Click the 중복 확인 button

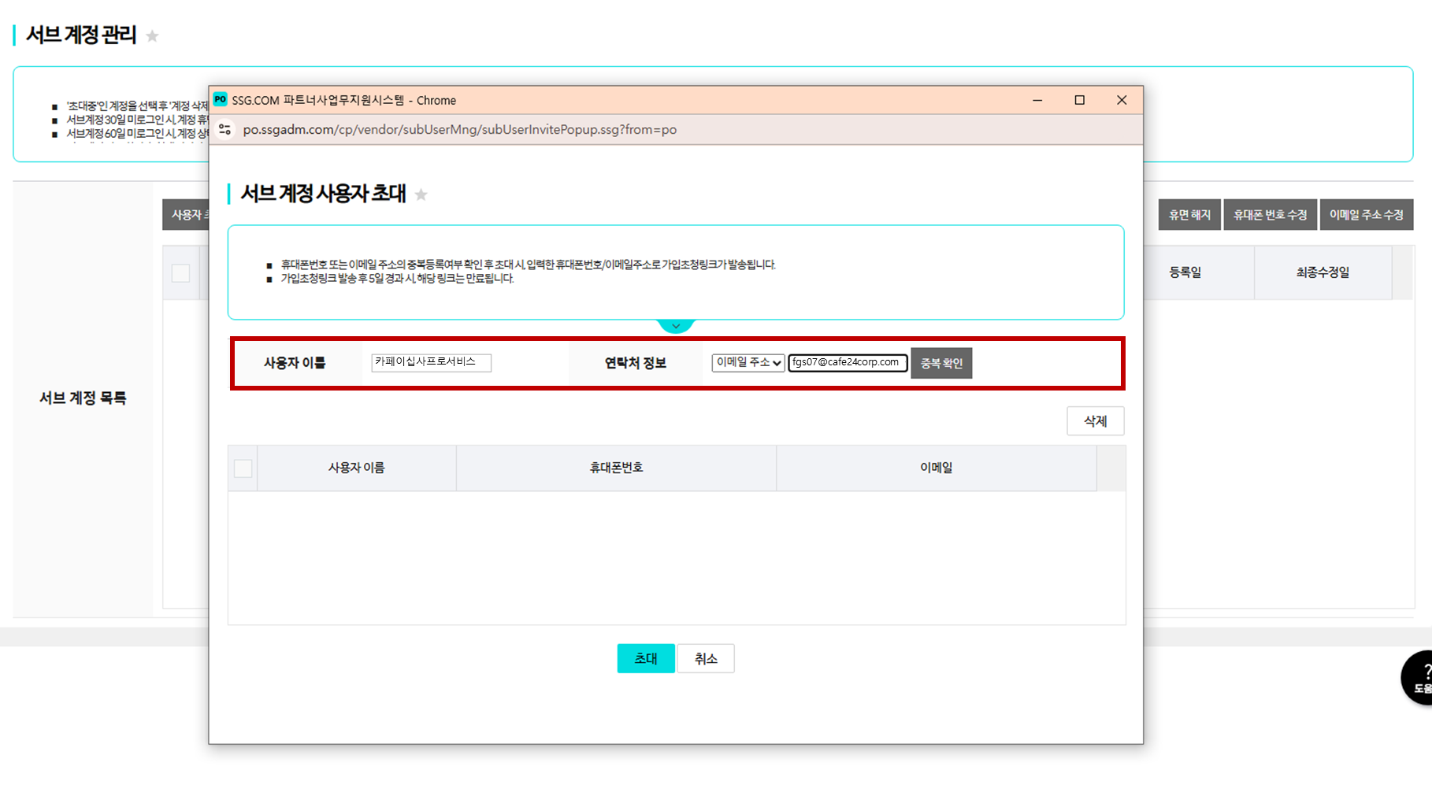click(x=941, y=363)
